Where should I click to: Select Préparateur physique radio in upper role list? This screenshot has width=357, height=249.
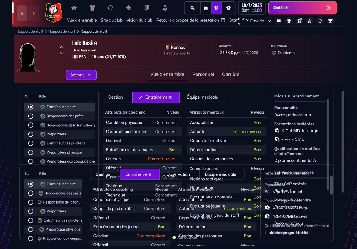(31, 152)
